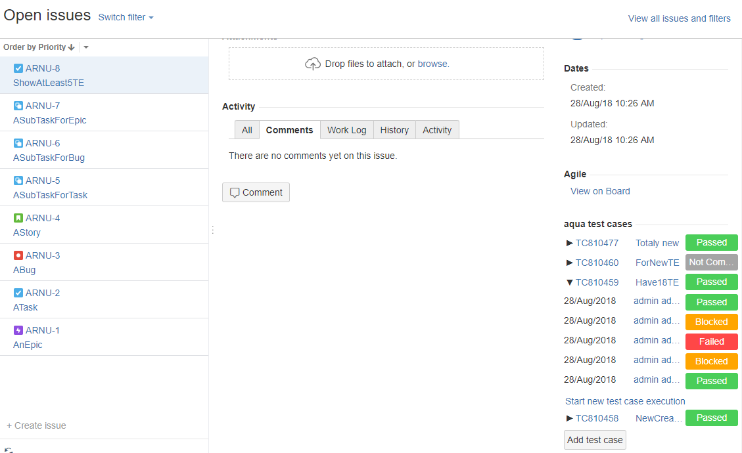The width and height of the screenshot is (742, 453).
Task: Open the order-by options dropdown arrow
Action: tap(86, 47)
